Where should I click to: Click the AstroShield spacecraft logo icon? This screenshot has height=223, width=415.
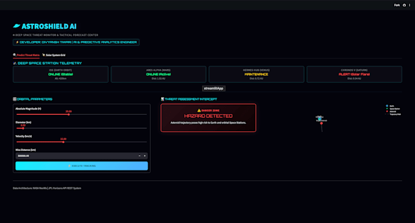pyautogui.click(x=16, y=26)
